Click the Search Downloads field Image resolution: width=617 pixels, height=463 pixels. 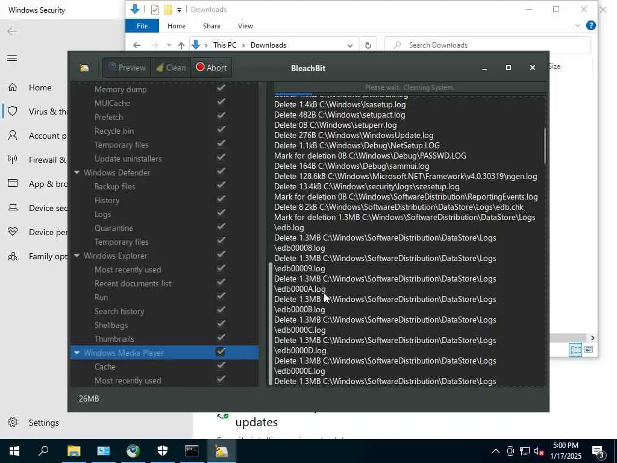(487, 45)
